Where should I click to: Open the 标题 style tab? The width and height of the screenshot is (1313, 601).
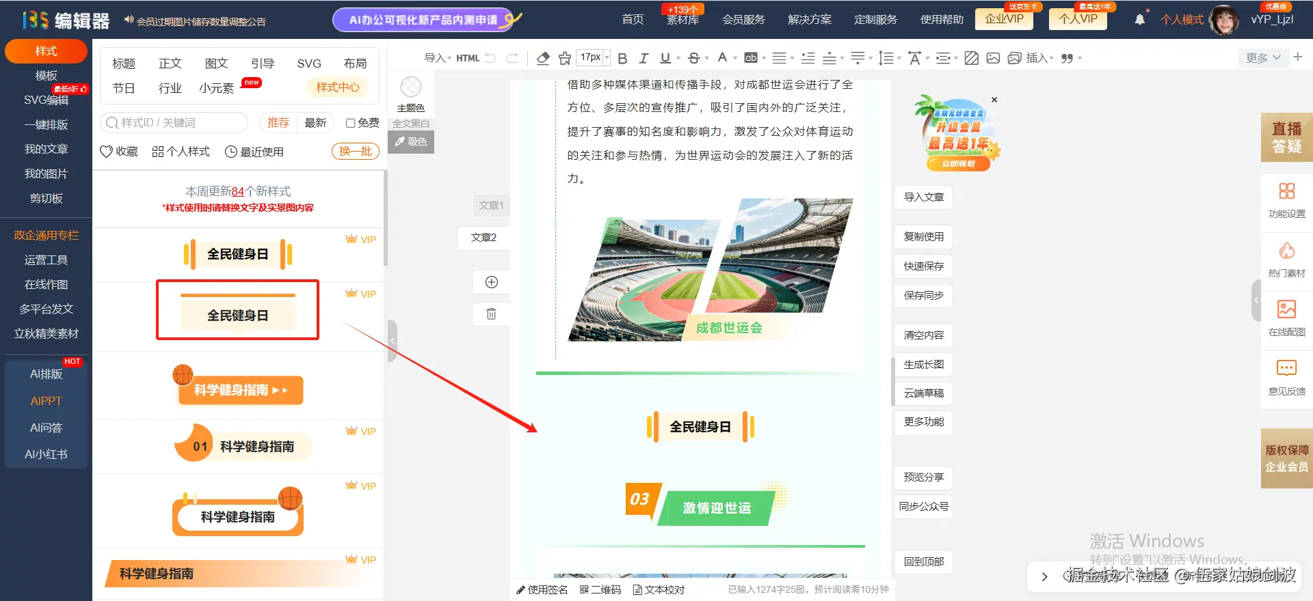(x=124, y=64)
